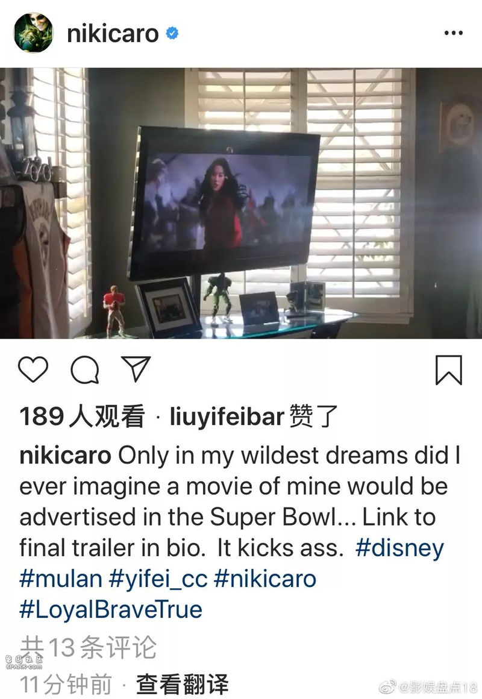This screenshot has height=699, width=482.
Task: Click nikicaro username in header
Action: tap(113, 34)
